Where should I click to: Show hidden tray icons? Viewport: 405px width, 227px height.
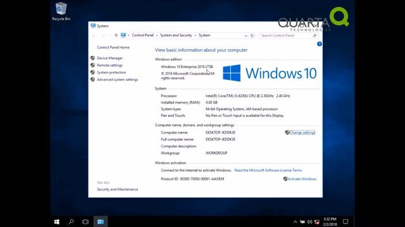point(296,222)
